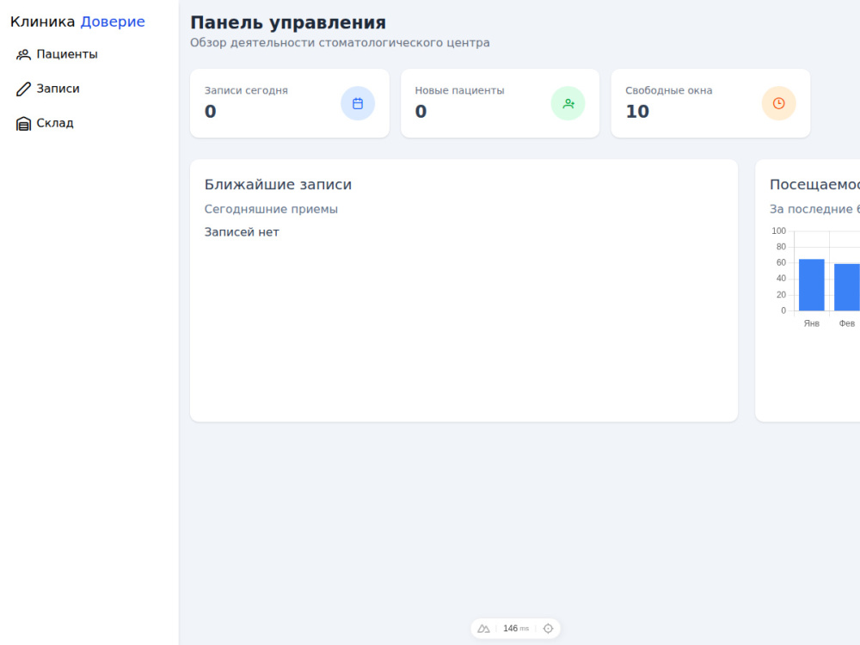
Task: Click the Ближайшие записи heading
Action: [278, 184]
